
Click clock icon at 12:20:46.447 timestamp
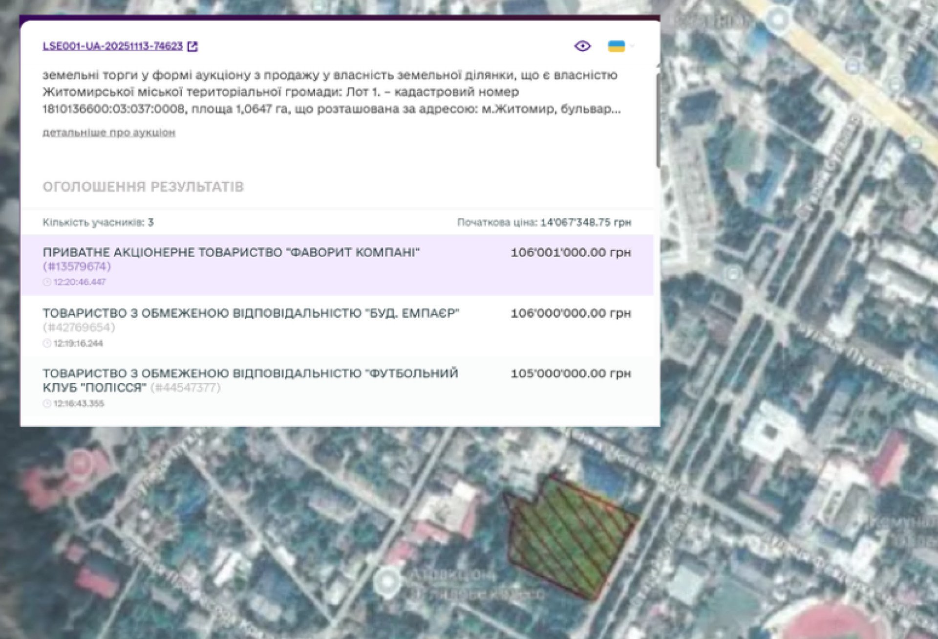[47, 282]
